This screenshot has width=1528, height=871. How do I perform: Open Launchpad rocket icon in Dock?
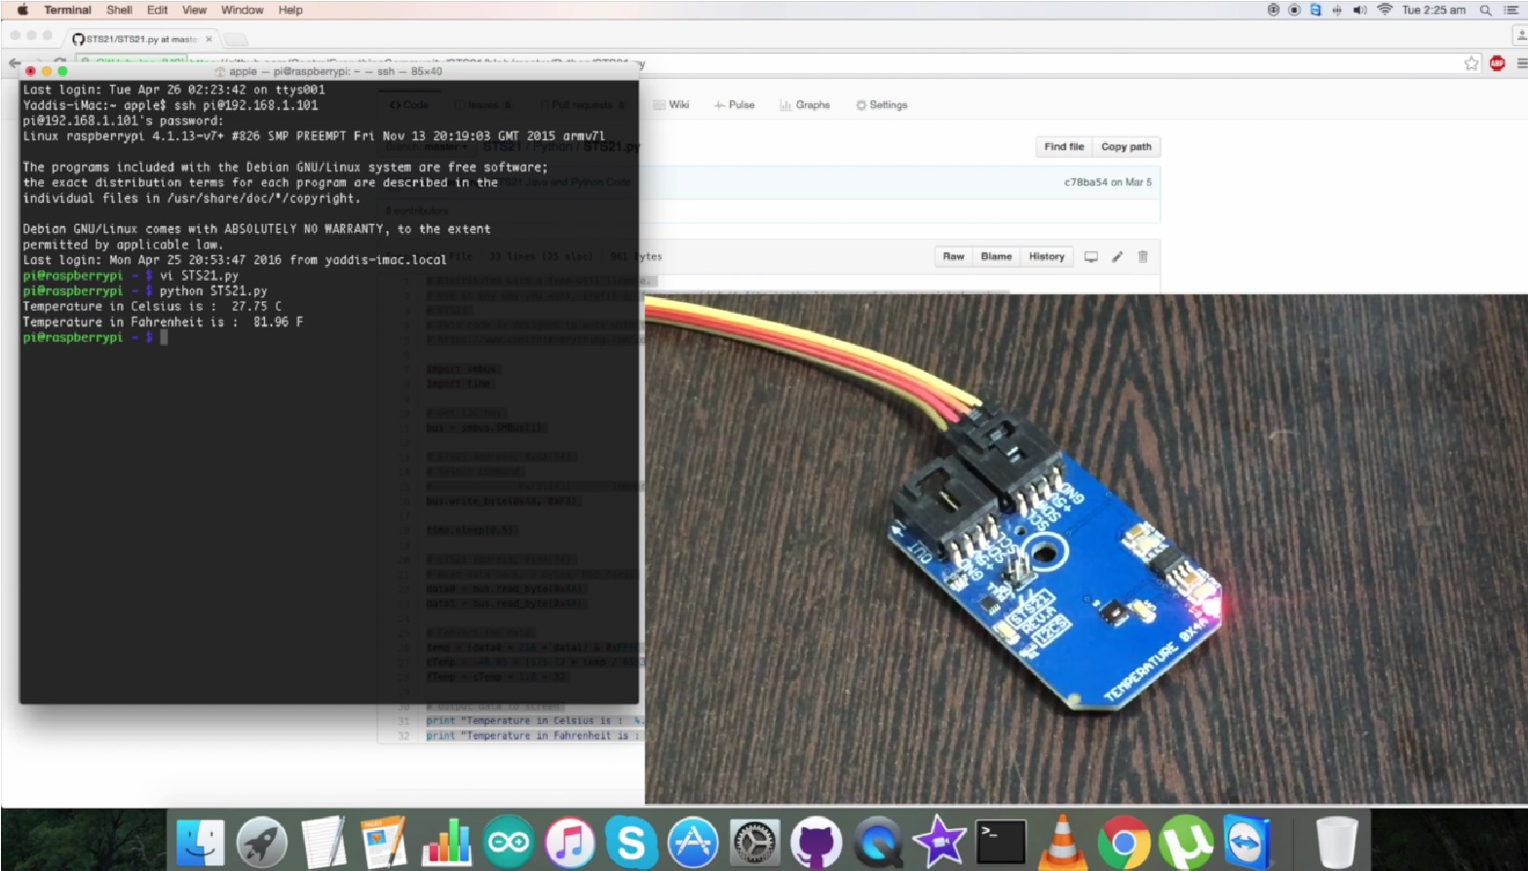(261, 843)
